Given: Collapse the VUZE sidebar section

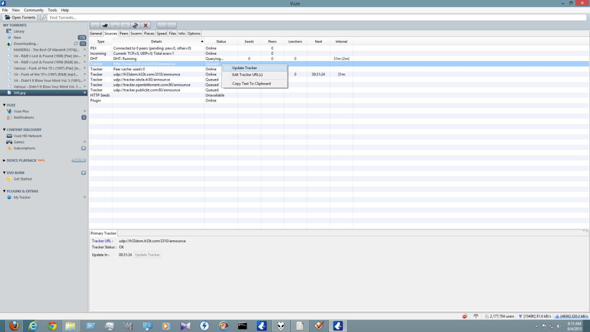Looking at the screenshot, I should coord(4,105).
